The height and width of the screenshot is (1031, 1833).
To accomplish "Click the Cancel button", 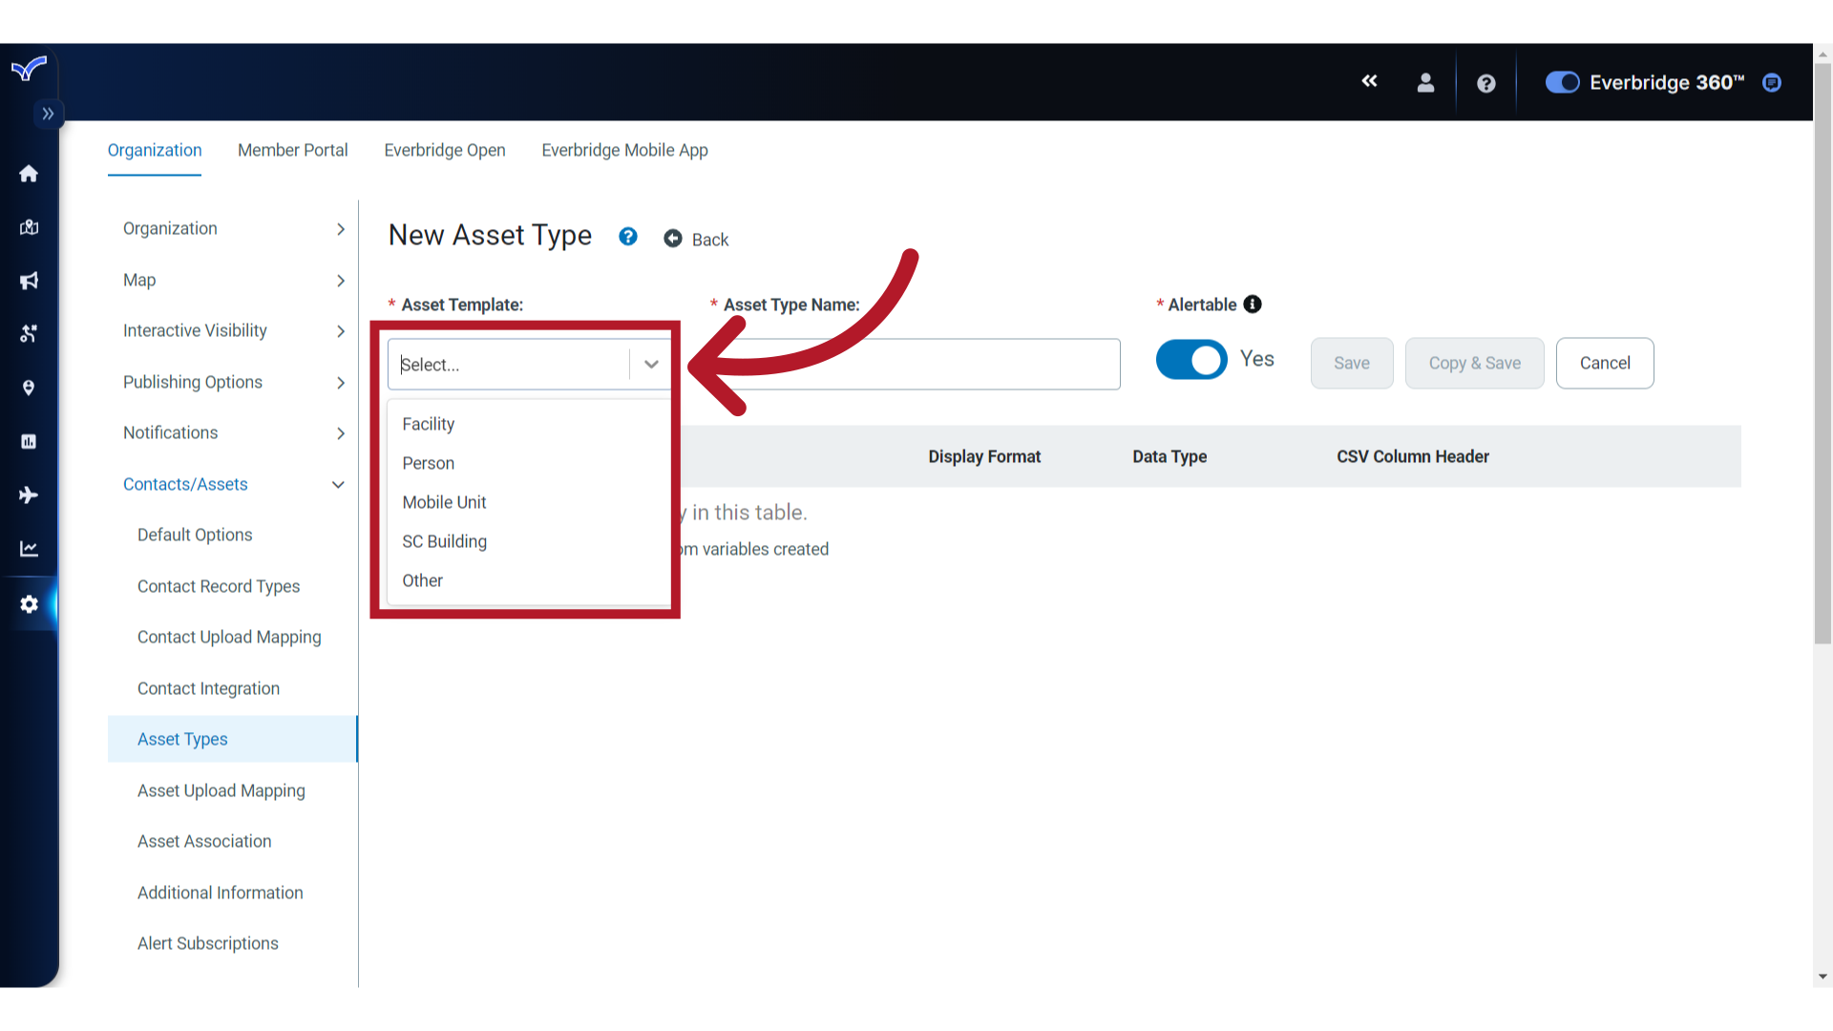I will tap(1605, 363).
